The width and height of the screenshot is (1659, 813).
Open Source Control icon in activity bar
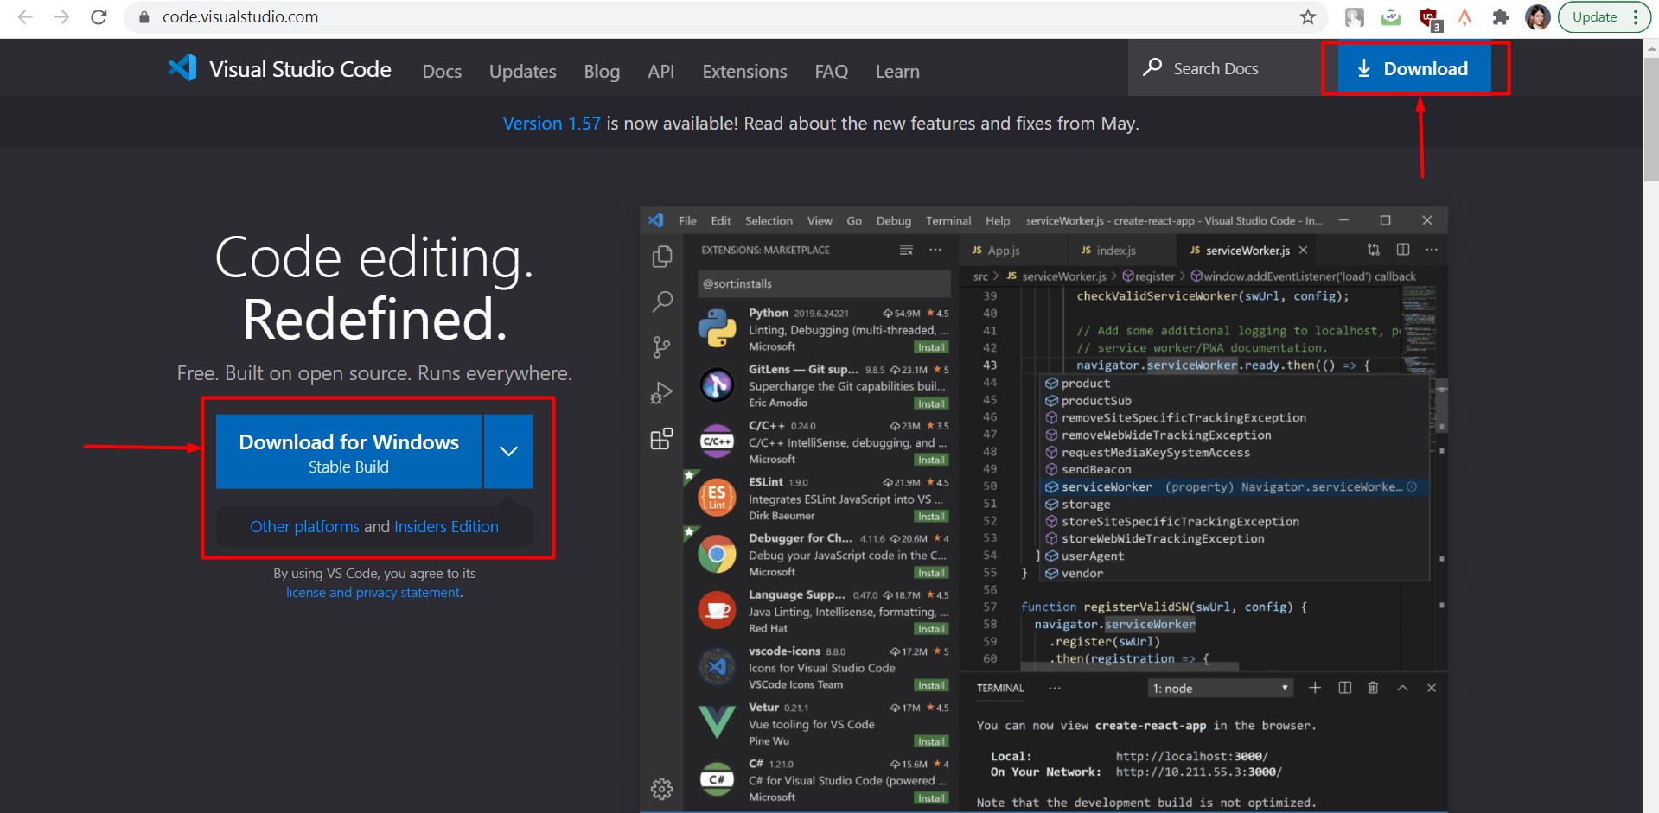coord(661,347)
